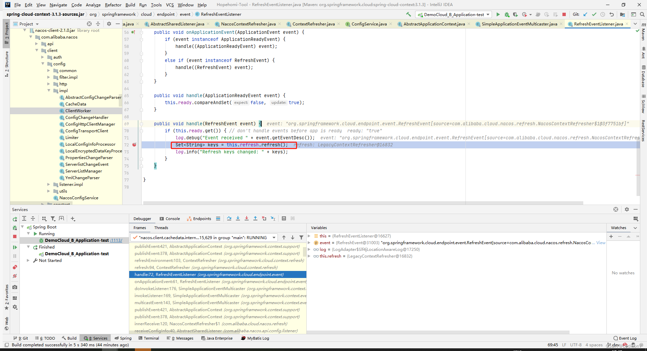
Task: Expand the 'event' variable node
Action: click(x=309, y=243)
